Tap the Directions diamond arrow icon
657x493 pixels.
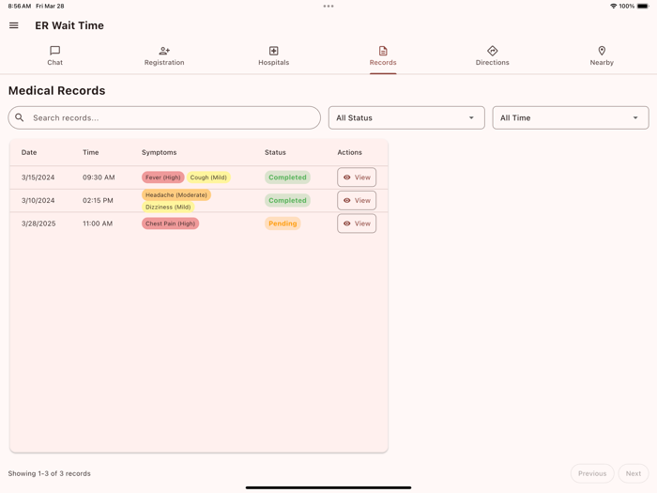pyautogui.click(x=493, y=51)
